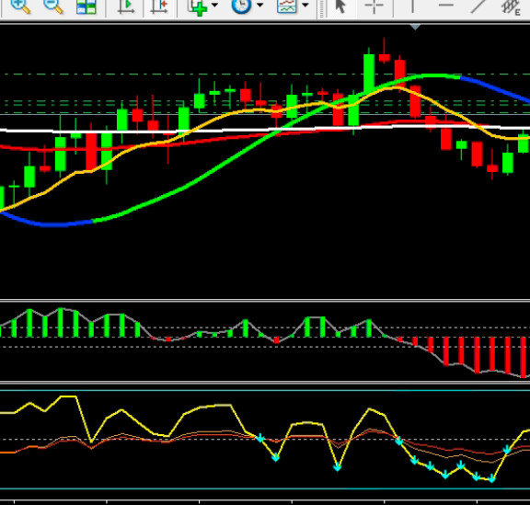Select the equidistant channel tool
This screenshot has height=505, width=530.
[x=511, y=6]
